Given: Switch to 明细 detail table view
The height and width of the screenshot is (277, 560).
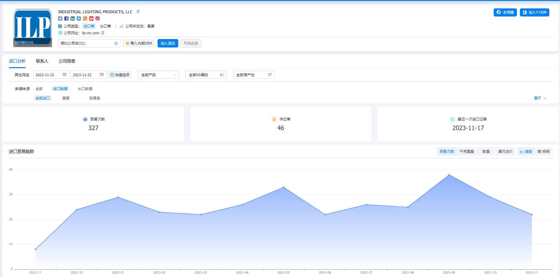Looking at the screenshot, I should click(544, 151).
